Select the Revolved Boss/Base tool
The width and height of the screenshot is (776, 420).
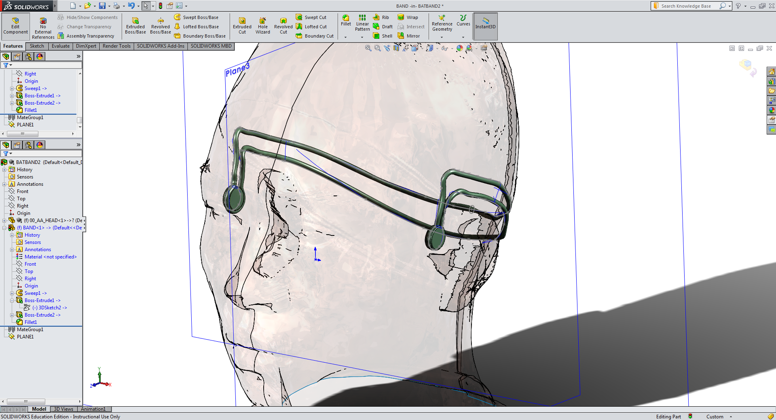(161, 26)
